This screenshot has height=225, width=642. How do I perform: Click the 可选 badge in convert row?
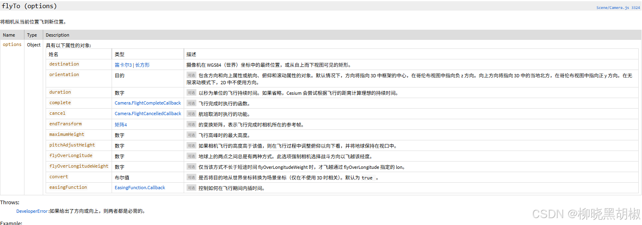click(x=191, y=177)
